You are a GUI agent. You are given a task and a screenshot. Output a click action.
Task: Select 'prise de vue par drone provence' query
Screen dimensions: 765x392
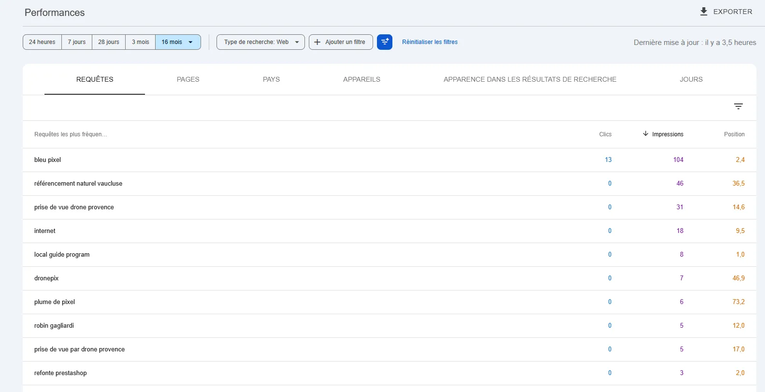tap(389, 349)
